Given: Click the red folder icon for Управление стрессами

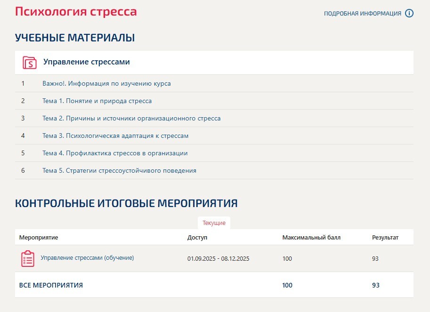Looking at the screenshot, I should click(x=29, y=62).
